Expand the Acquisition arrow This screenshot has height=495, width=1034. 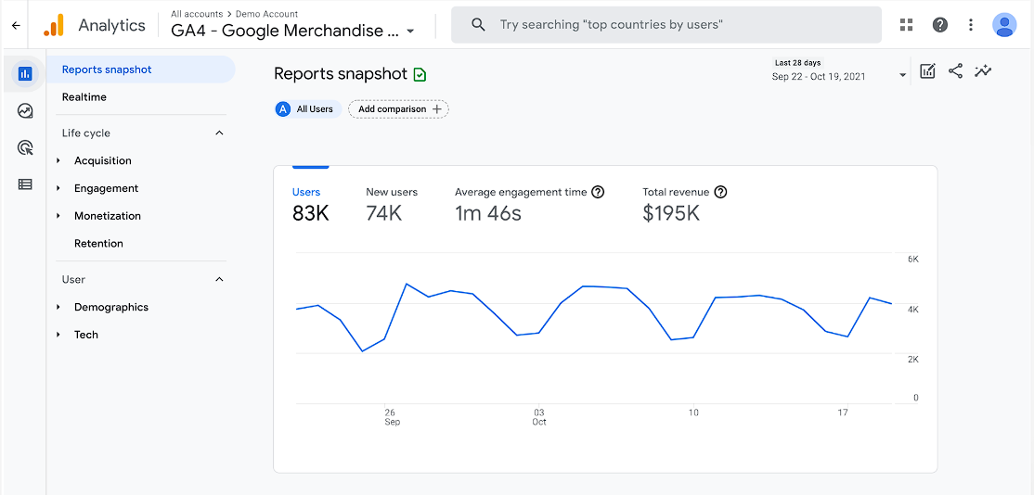coord(58,160)
